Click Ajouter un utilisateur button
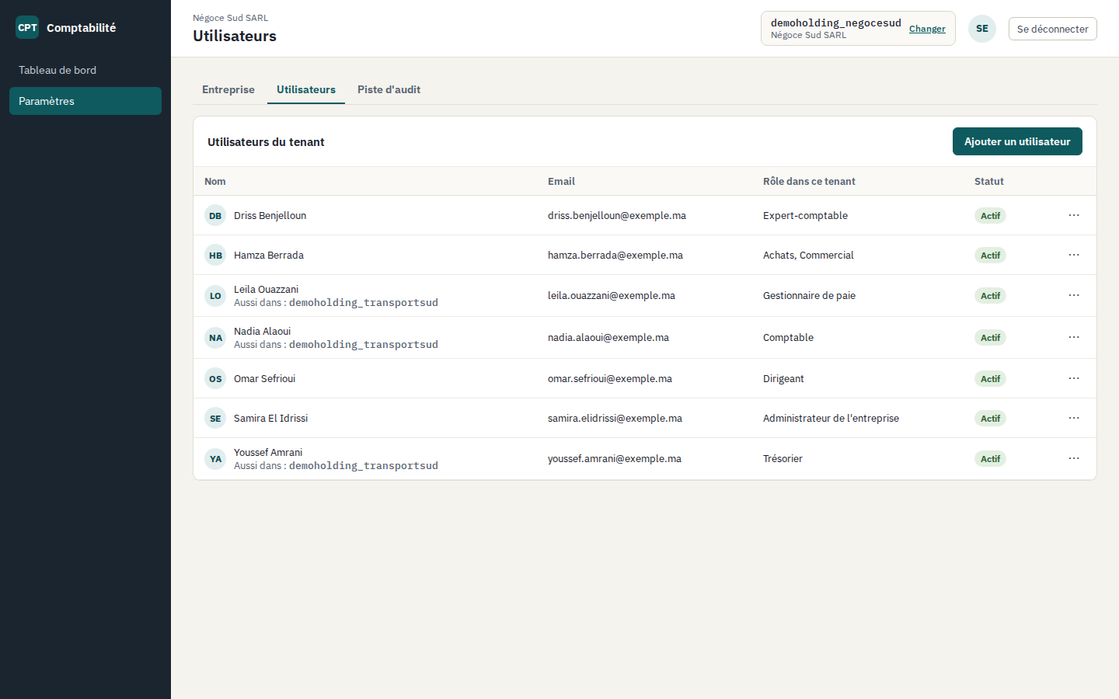The height and width of the screenshot is (699, 1119). [x=1017, y=141]
